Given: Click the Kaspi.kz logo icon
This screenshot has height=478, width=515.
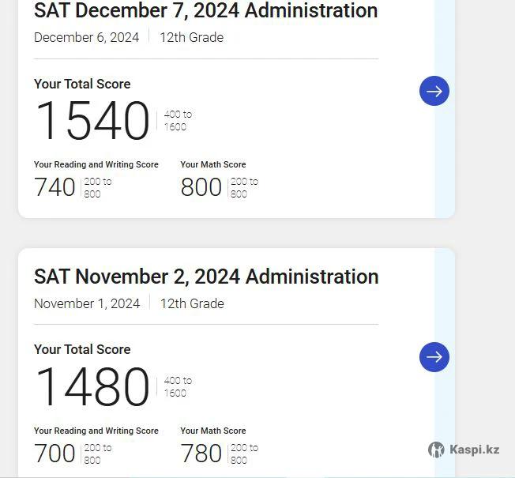Looking at the screenshot, I should (436, 450).
